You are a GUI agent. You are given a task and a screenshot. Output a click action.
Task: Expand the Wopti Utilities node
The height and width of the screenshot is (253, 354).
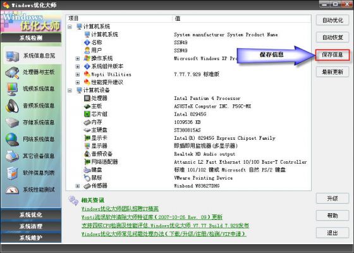[78, 75]
